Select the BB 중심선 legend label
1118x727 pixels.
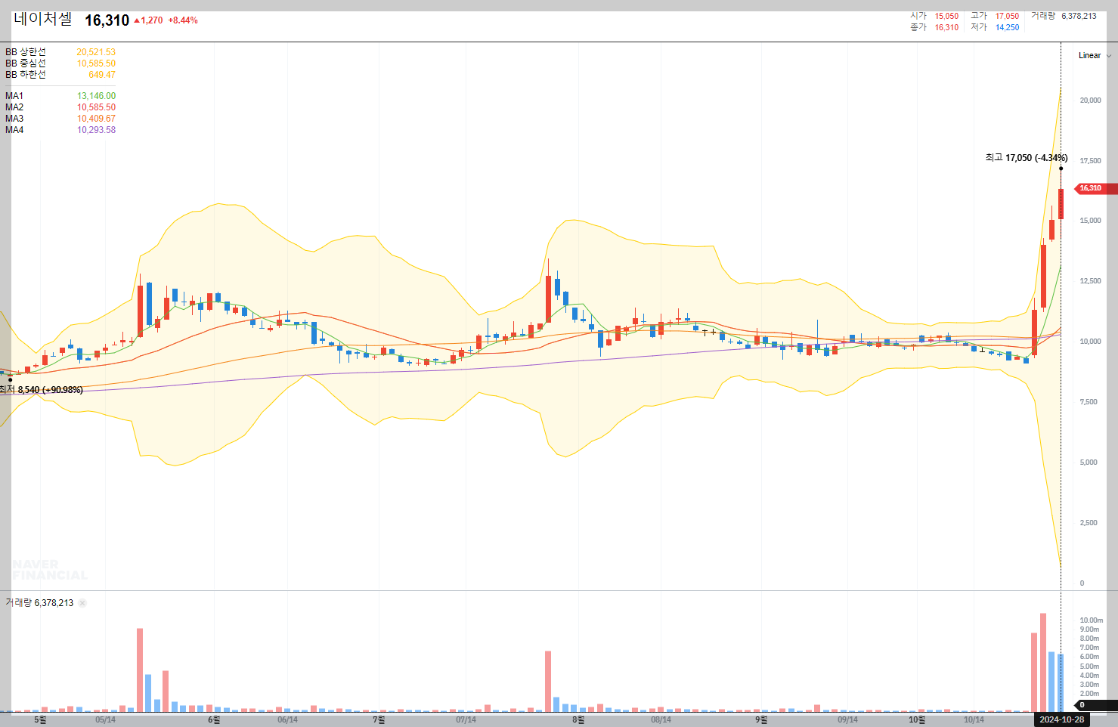[26, 63]
